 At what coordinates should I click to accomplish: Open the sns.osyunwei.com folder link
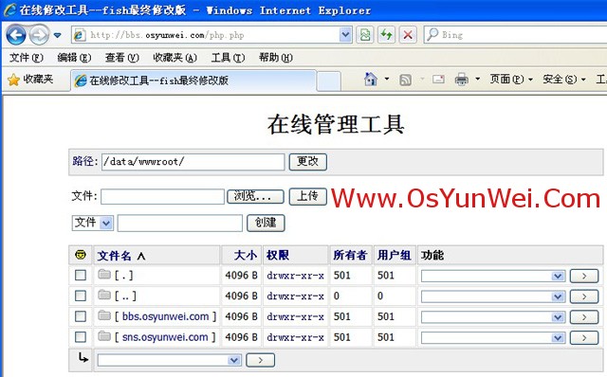tap(165, 337)
